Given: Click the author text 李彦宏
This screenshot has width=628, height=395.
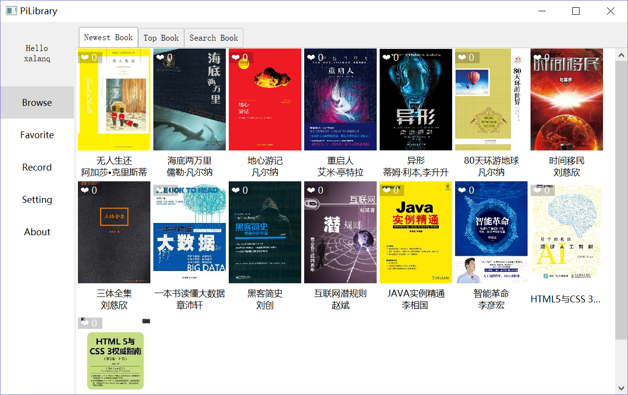Looking at the screenshot, I should (491, 305).
